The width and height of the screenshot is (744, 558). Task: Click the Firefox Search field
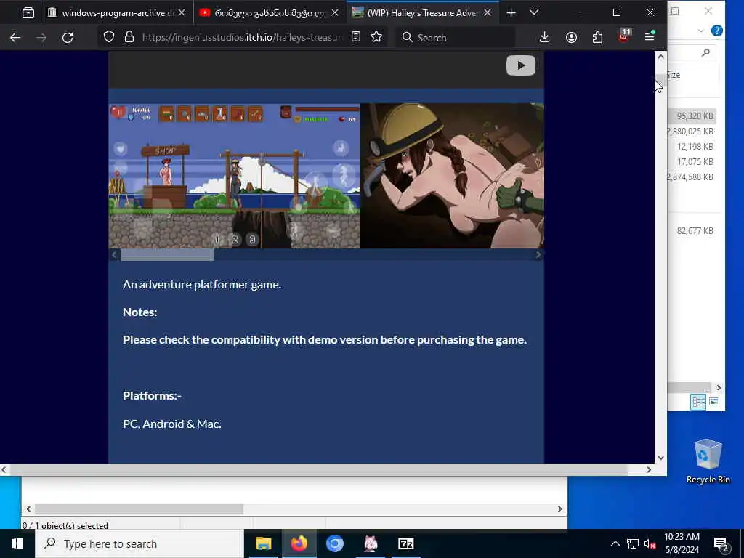[x=456, y=38]
